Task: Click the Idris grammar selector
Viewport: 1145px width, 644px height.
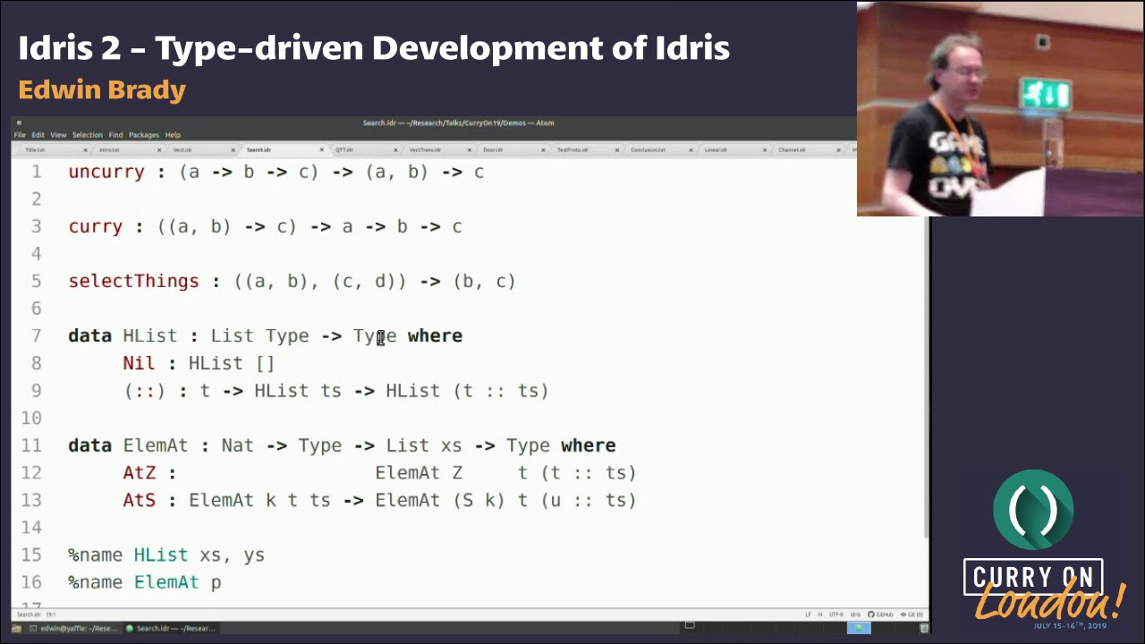Action: 856,614
